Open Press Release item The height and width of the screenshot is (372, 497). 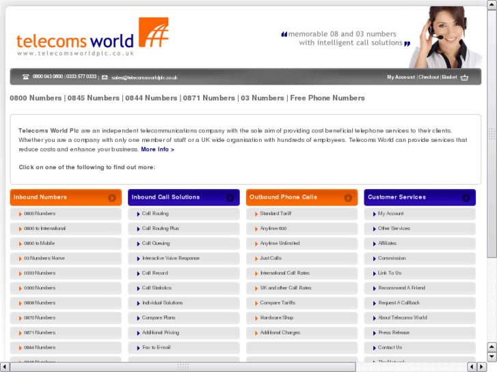(x=420, y=332)
